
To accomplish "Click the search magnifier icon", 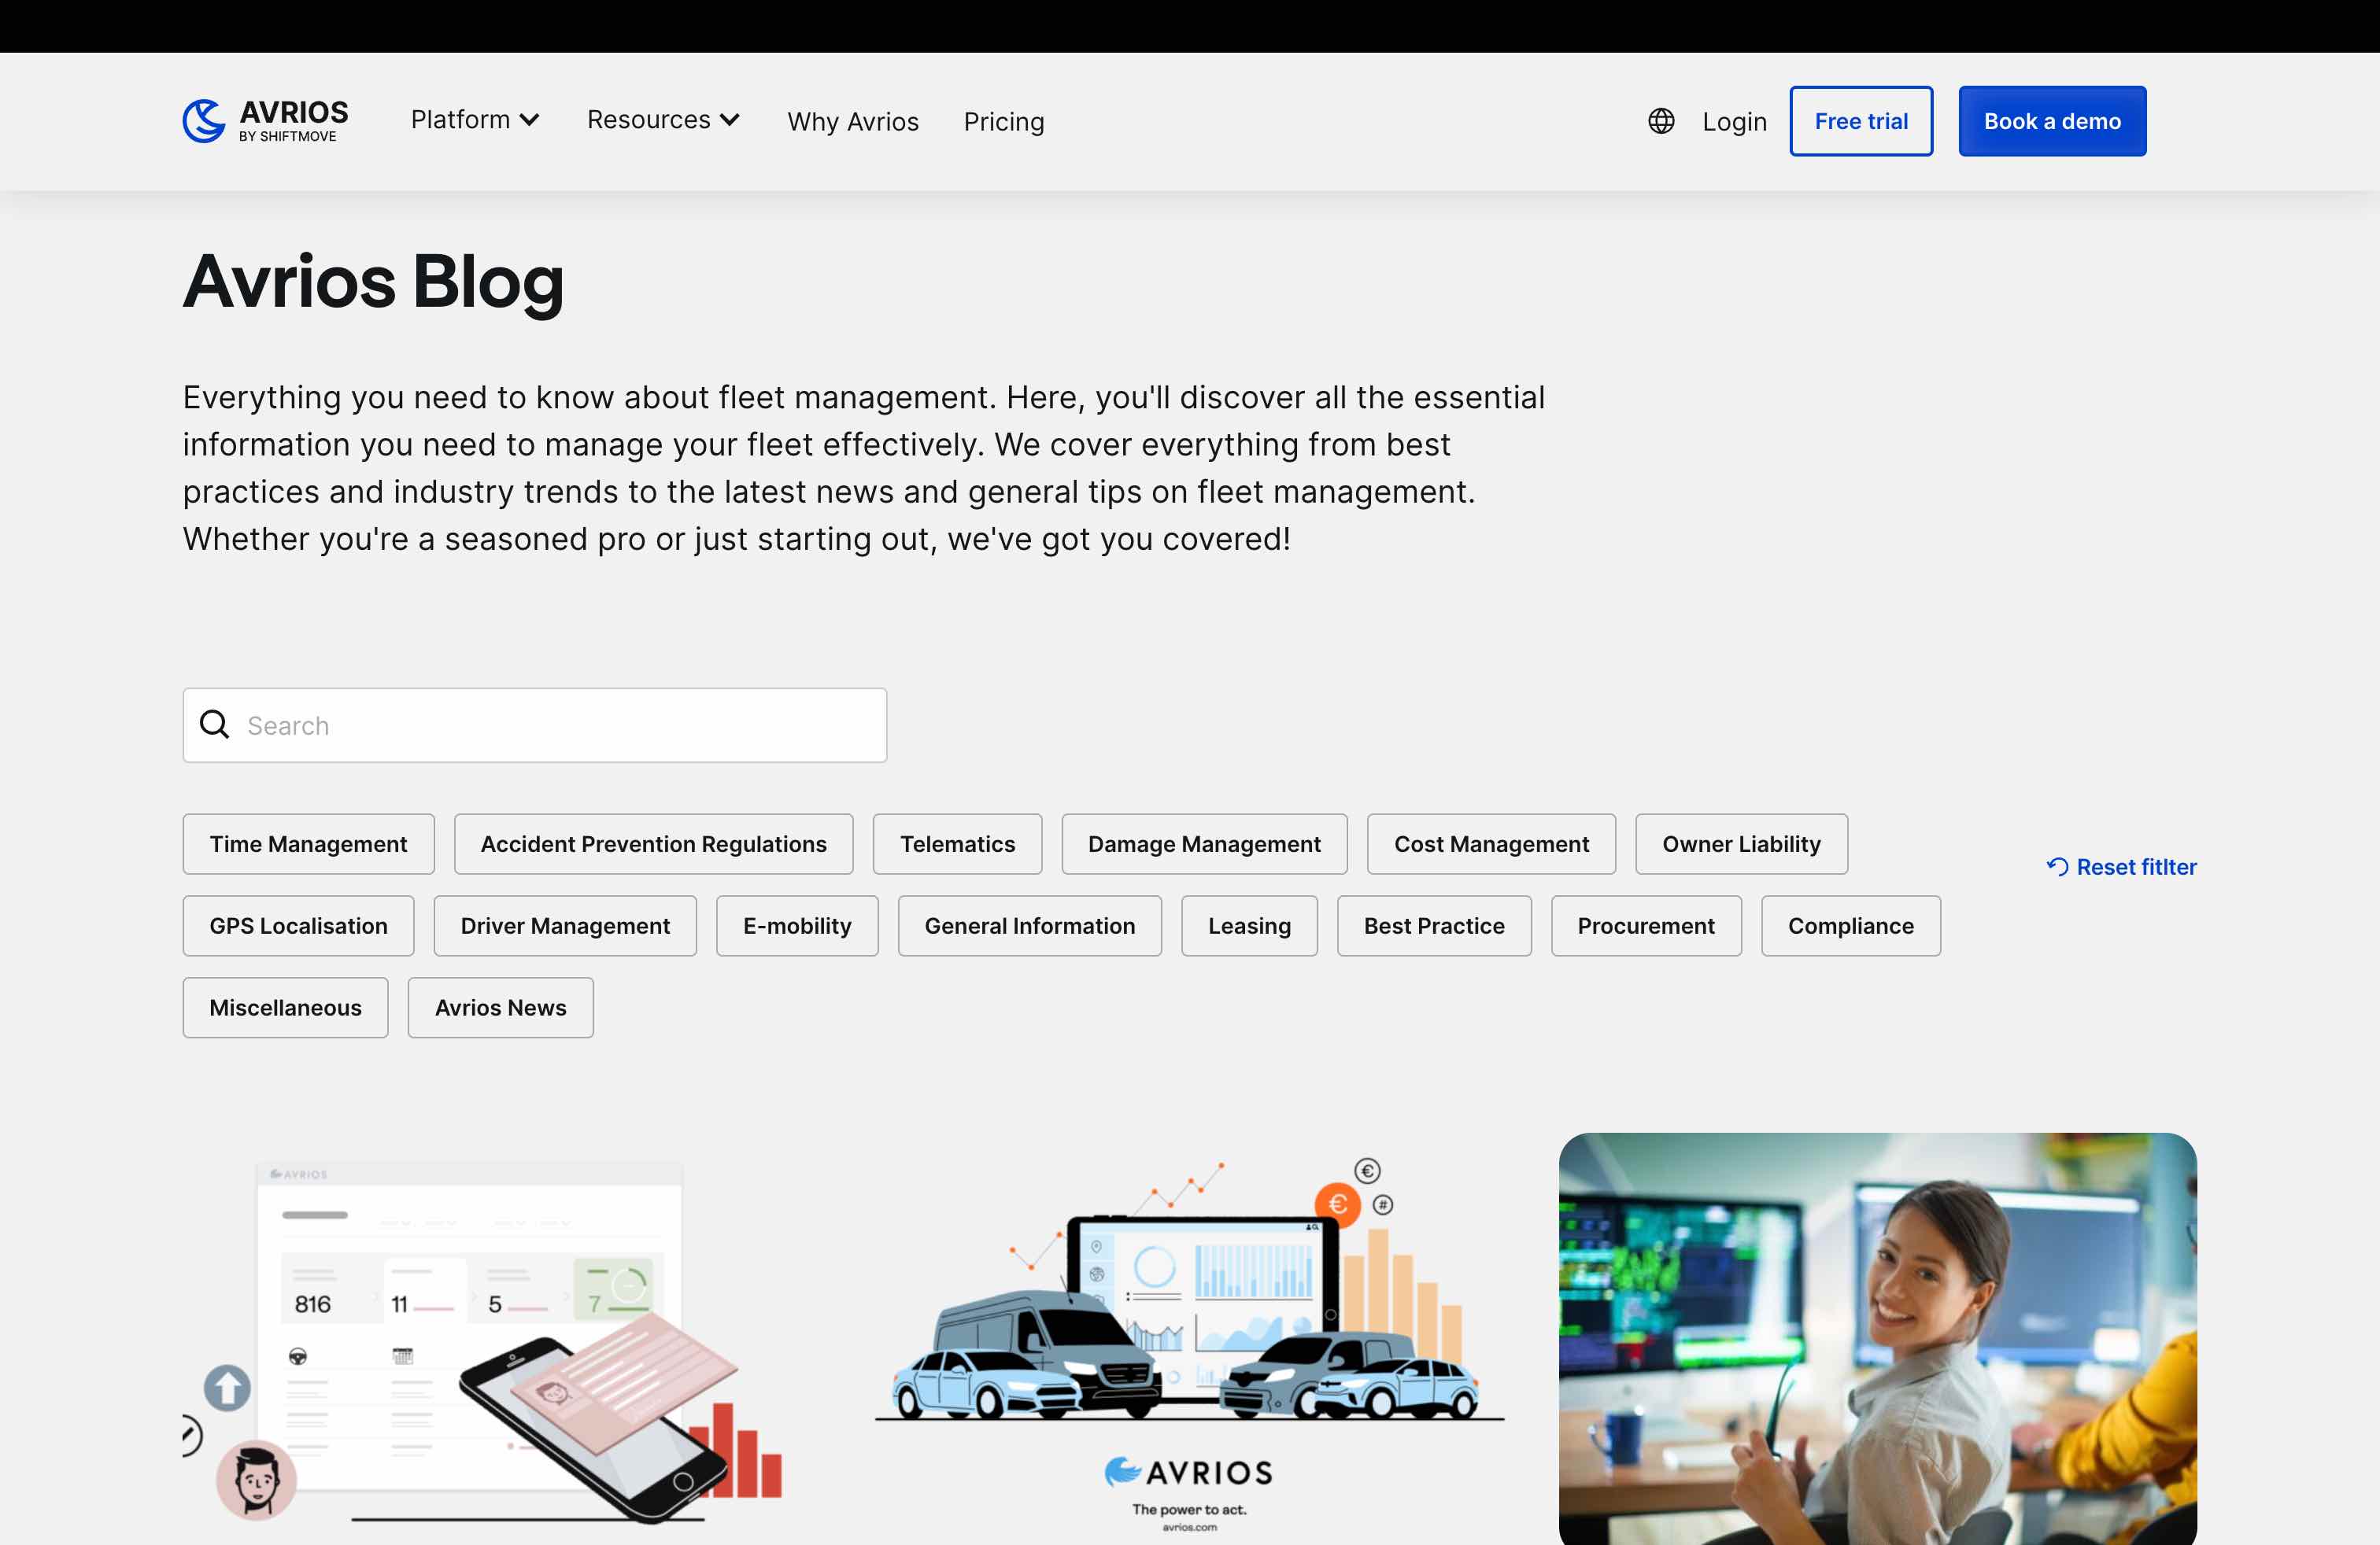I will tap(215, 725).
